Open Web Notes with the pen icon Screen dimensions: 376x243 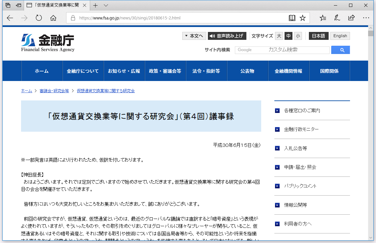click(x=337, y=18)
